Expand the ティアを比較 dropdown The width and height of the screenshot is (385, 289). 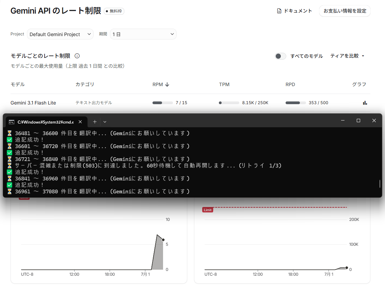[x=347, y=56]
